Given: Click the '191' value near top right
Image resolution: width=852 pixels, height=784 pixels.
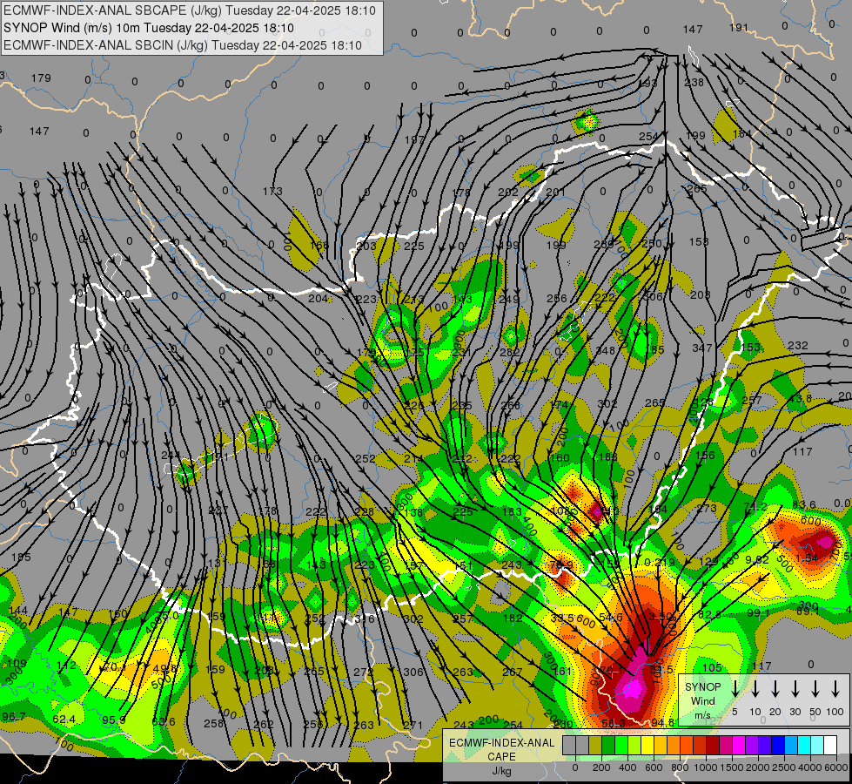Looking at the screenshot, I should pyautogui.click(x=739, y=27).
